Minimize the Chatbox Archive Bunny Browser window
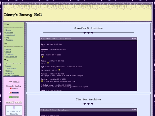 point(133,110)
